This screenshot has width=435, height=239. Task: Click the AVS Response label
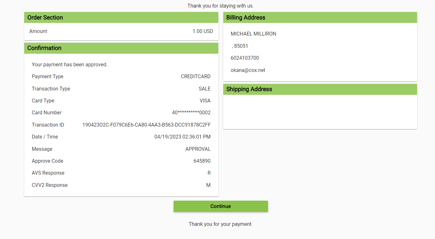[x=48, y=173]
